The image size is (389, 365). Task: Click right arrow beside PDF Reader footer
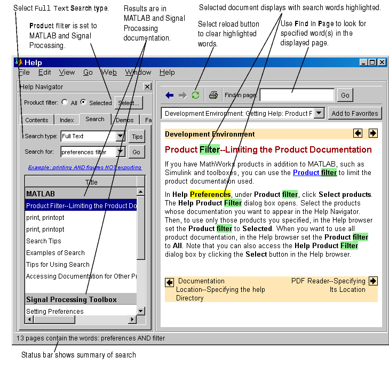point(373,281)
